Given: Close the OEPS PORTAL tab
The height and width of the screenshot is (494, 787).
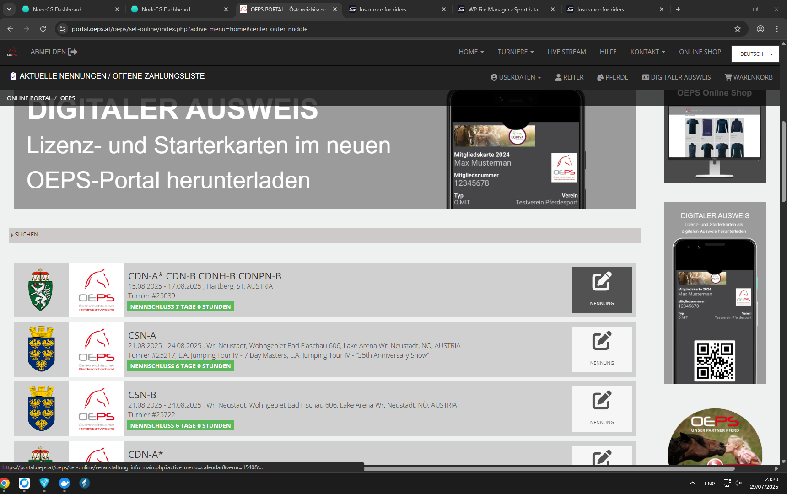Looking at the screenshot, I should (335, 9).
